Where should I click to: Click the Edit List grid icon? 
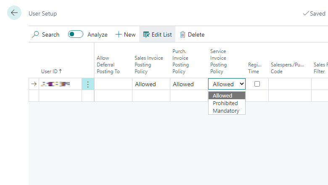click(x=146, y=34)
